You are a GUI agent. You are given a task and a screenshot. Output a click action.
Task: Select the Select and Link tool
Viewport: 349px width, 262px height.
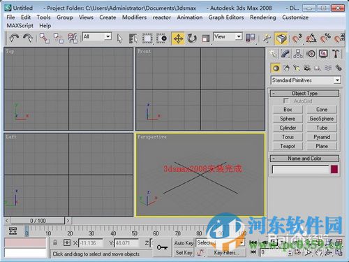[x=45, y=38]
